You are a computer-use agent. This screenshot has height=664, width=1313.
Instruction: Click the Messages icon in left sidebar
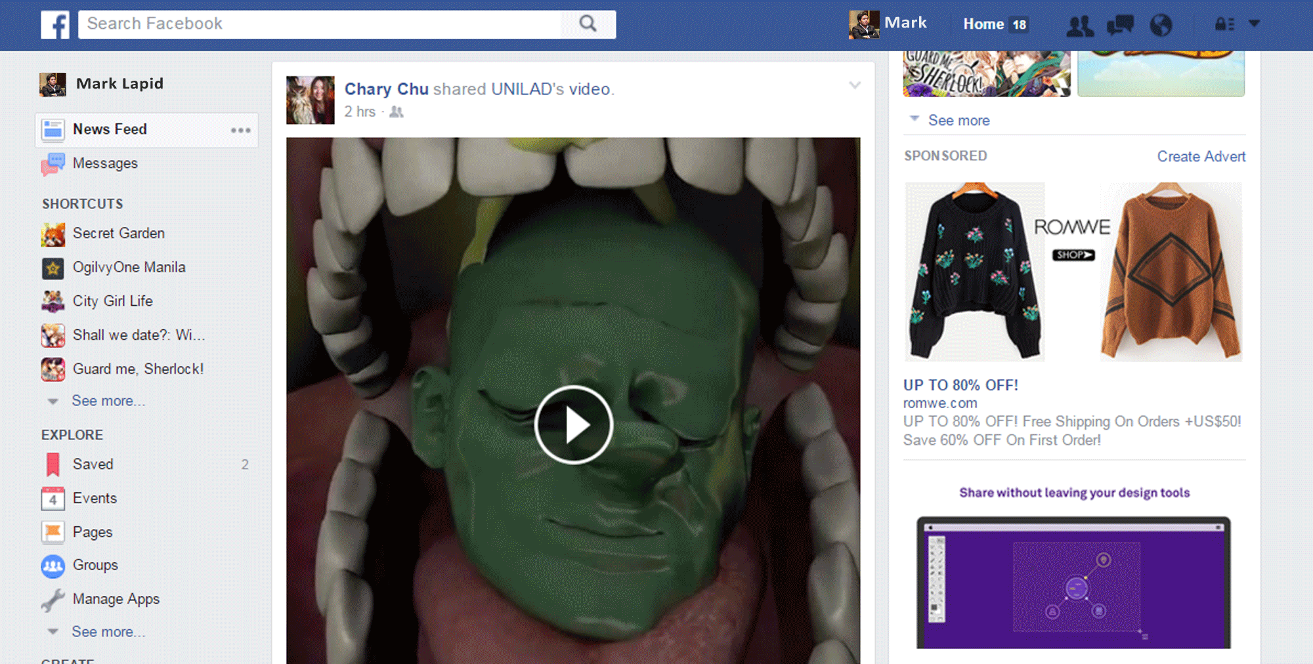click(53, 164)
